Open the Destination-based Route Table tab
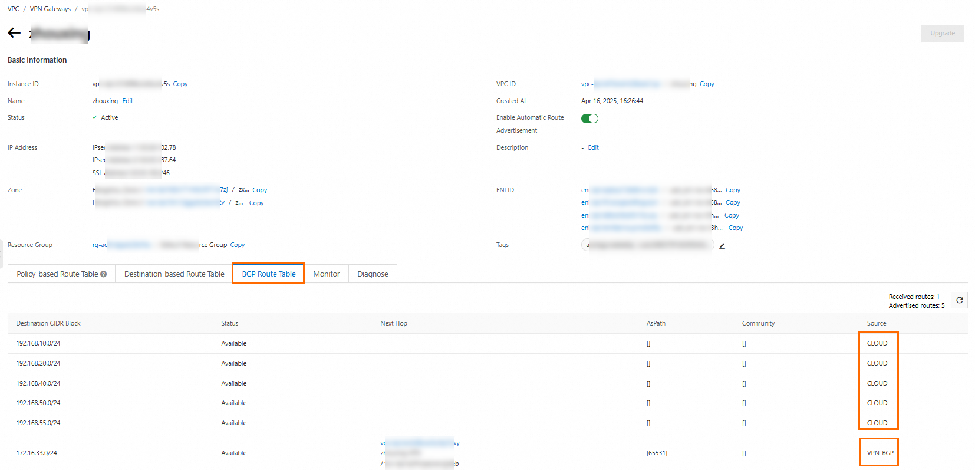Viewport: 975px width, 470px height. [x=174, y=274]
